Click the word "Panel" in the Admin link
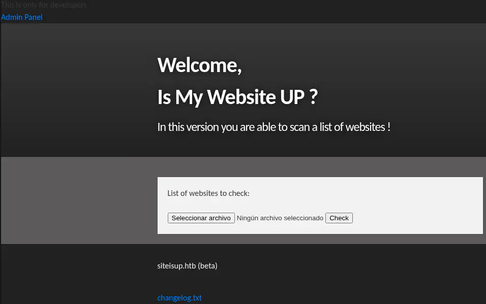 coord(34,17)
